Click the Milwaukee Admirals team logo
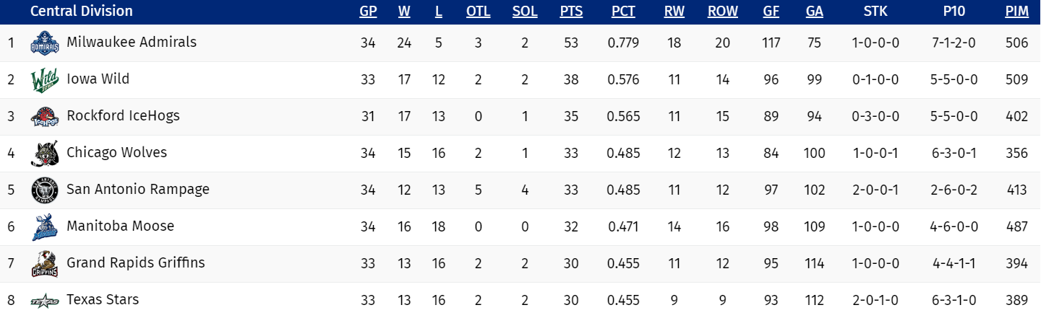1041x318 pixels. (x=43, y=43)
